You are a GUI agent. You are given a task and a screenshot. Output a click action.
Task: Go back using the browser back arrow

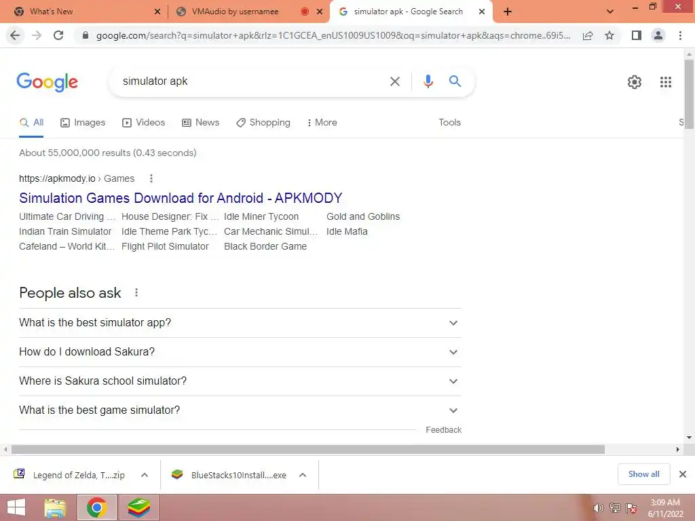click(x=15, y=35)
